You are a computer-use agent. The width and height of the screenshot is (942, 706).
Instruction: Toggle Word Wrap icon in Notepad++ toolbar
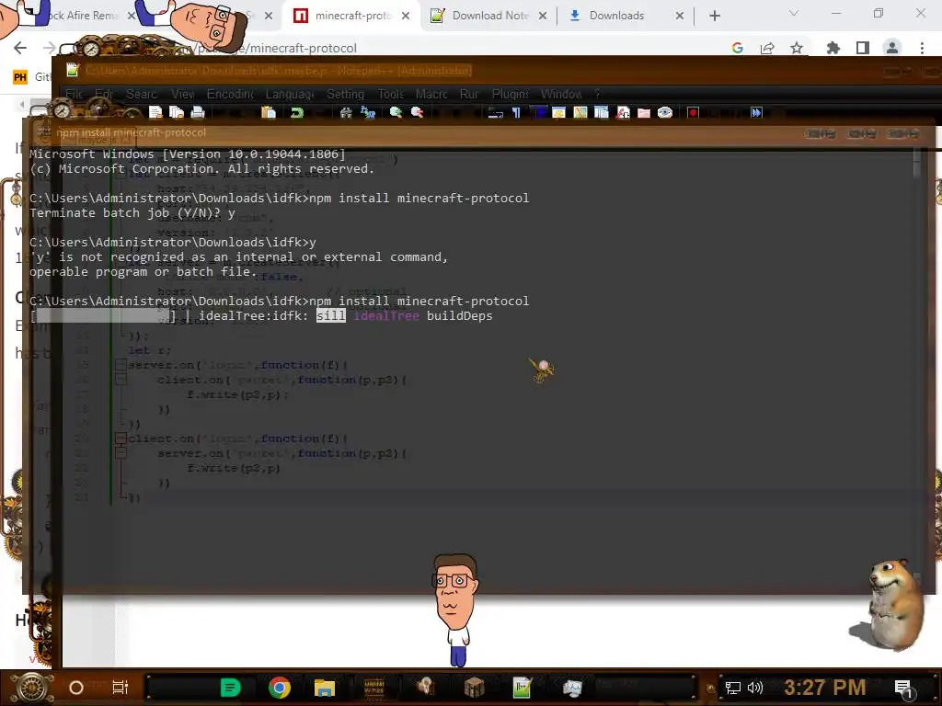496,112
